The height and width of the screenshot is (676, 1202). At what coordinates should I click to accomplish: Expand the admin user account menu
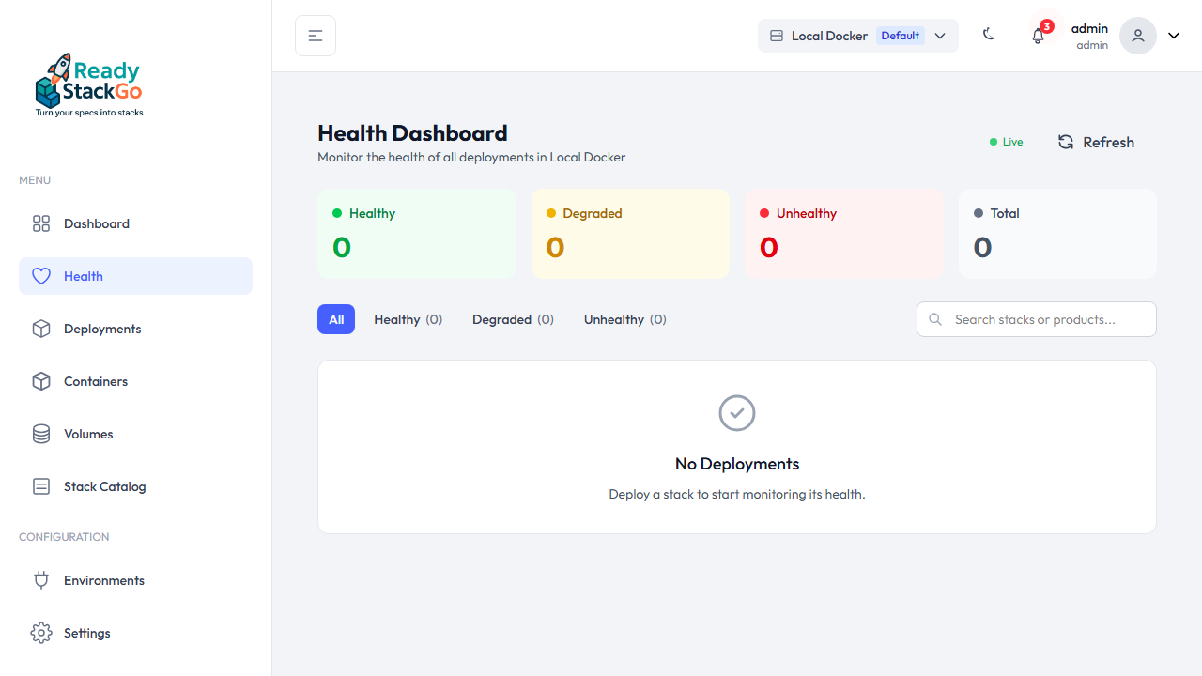click(x=1089, y=35)
